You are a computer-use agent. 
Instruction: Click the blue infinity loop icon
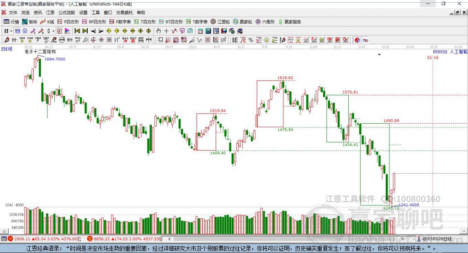click(365, 40)
